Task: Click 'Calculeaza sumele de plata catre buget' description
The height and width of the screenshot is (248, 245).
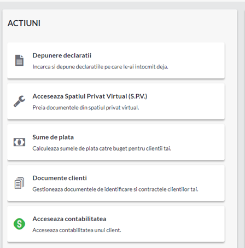Action: (x=102, y=148)
